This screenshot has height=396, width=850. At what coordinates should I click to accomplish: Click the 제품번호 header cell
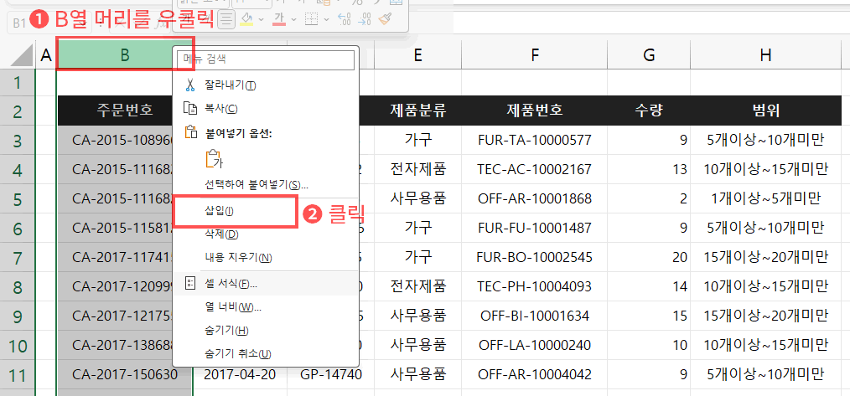coord(535,111)
